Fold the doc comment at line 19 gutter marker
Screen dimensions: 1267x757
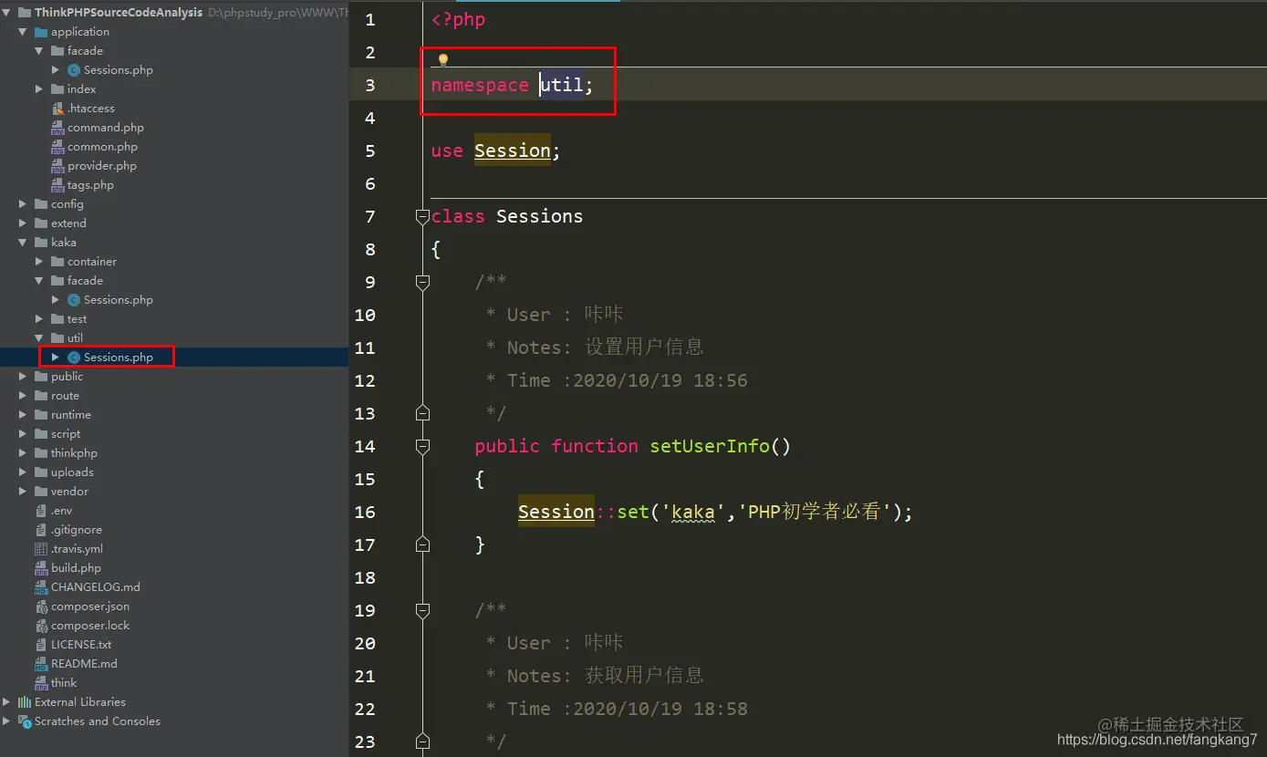(422, 610)
